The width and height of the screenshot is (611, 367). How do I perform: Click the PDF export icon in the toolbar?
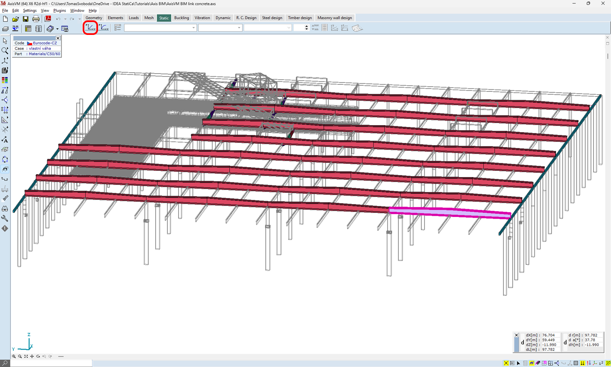(x=48, y=19)
